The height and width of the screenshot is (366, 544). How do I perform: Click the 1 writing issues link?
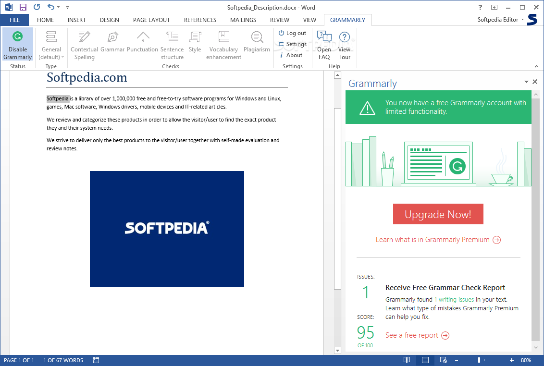[x=454, y=299]
